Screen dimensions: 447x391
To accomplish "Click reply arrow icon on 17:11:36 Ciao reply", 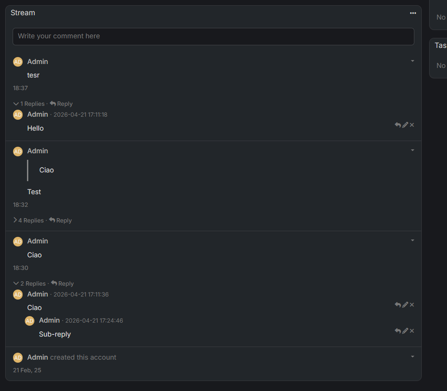I will [x=398, y=305].
